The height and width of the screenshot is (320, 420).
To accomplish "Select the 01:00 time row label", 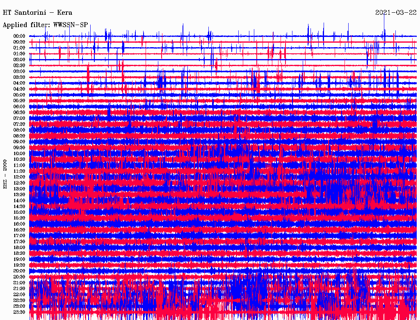I will [19, 48].
